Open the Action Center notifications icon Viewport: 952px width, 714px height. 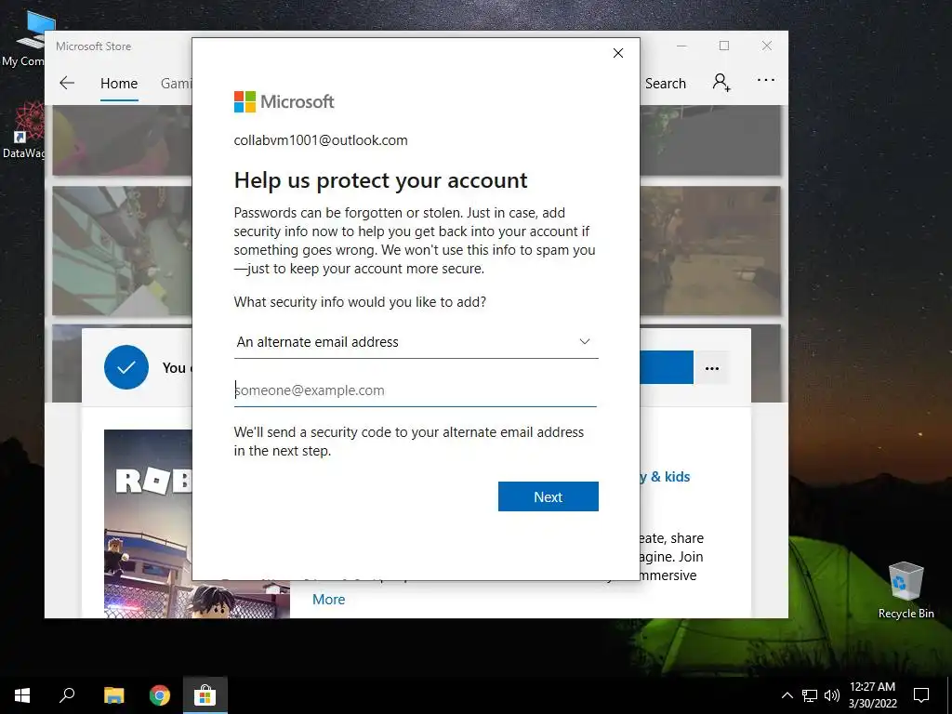point(921,695)
